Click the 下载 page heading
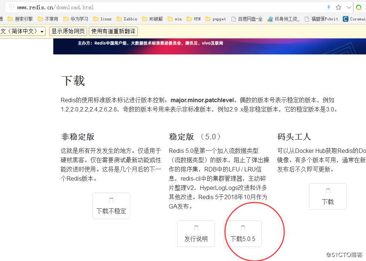Viewport: 366px width, 261px height. (x=73, y=81)
